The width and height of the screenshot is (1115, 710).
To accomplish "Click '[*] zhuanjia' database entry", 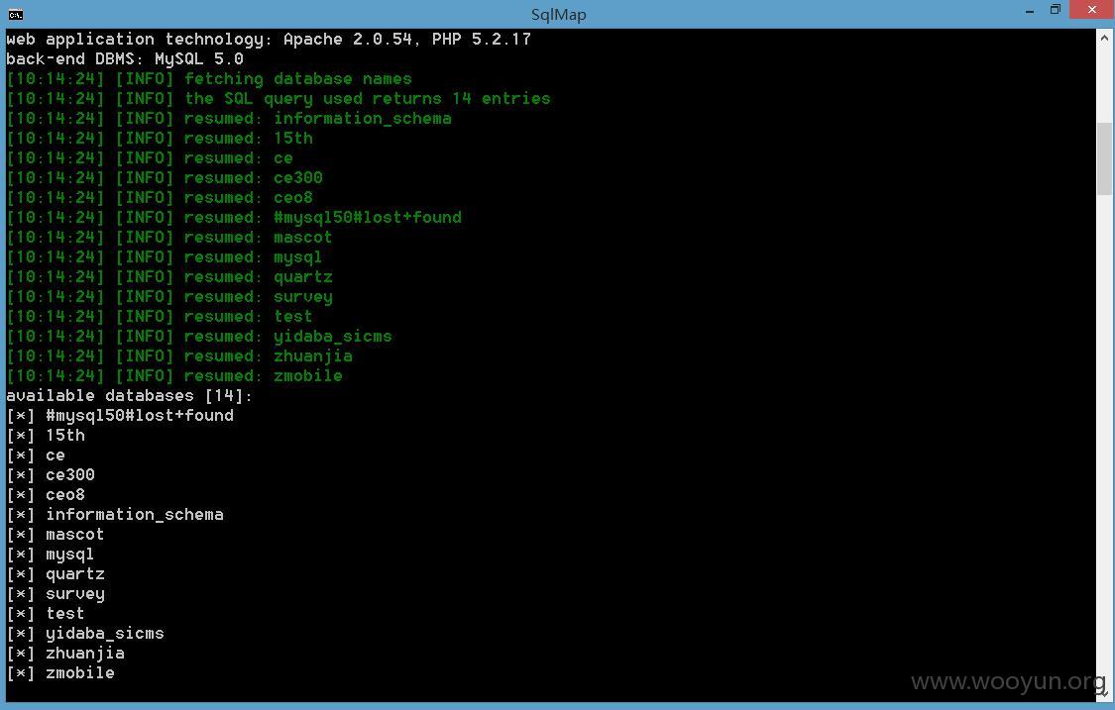I will (x=65, y=654).
